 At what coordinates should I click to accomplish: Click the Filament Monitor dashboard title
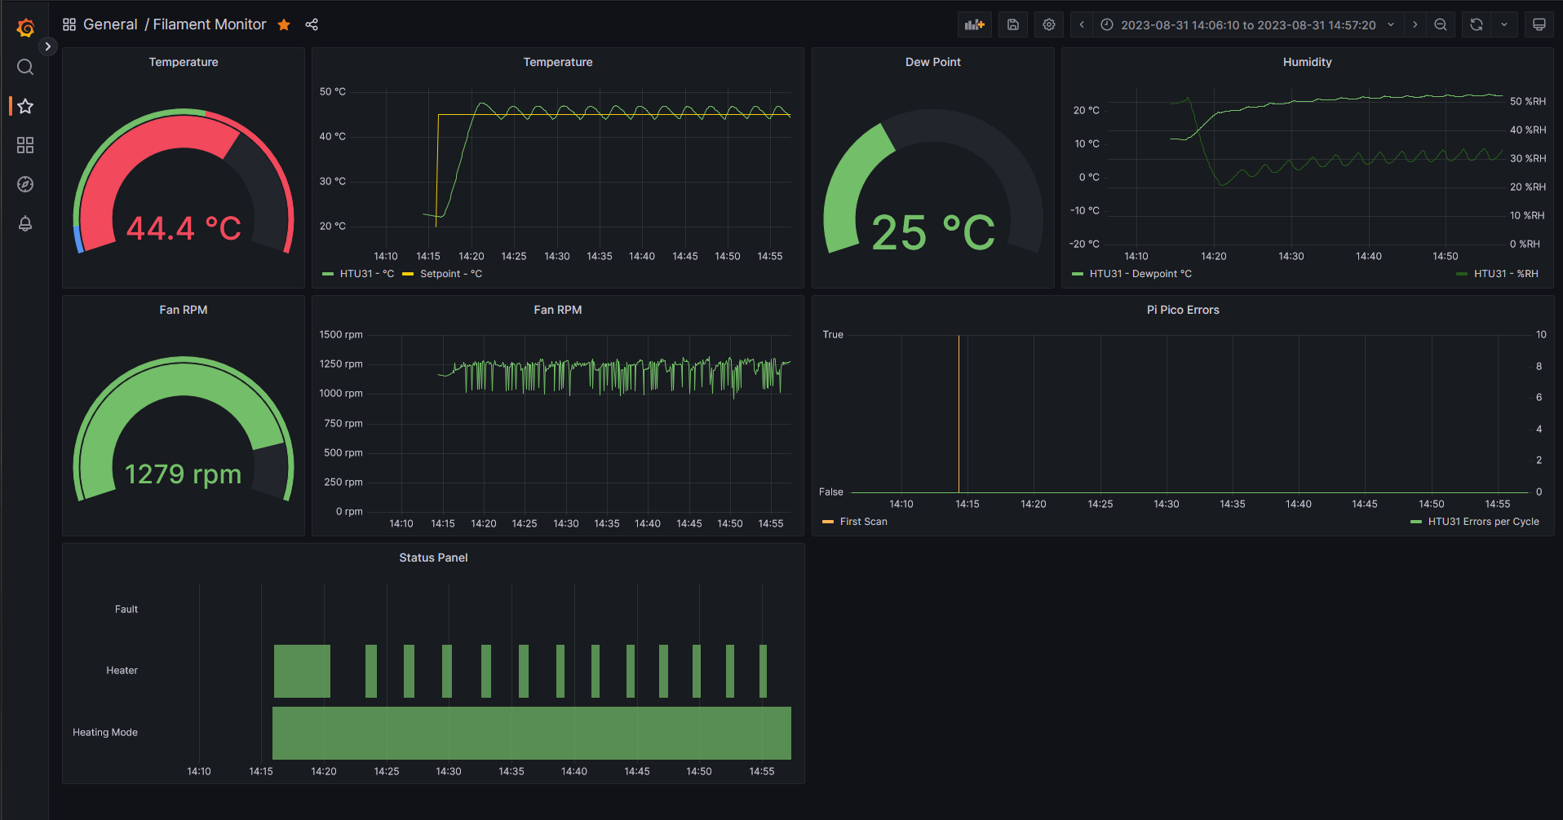click(210, 24)
